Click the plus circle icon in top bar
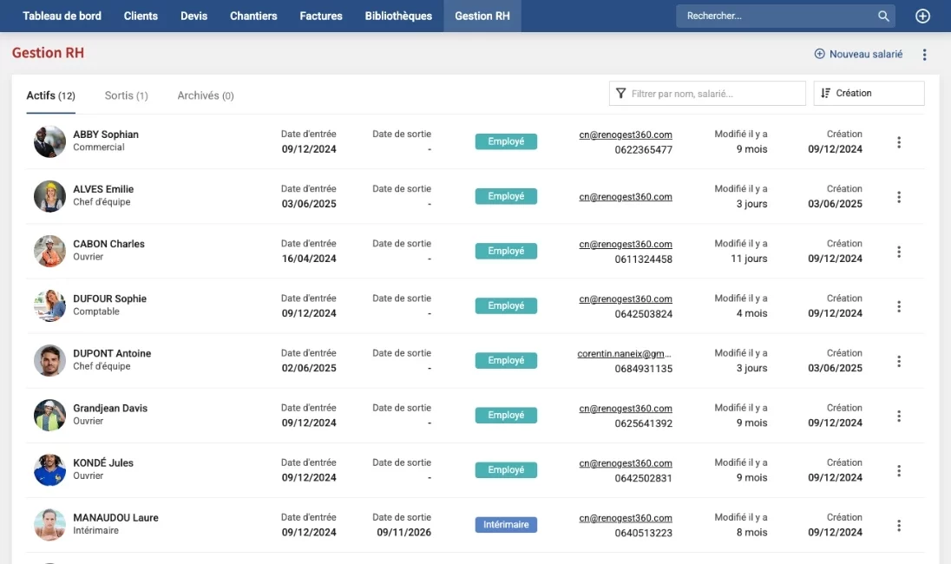 coord(922,16)
